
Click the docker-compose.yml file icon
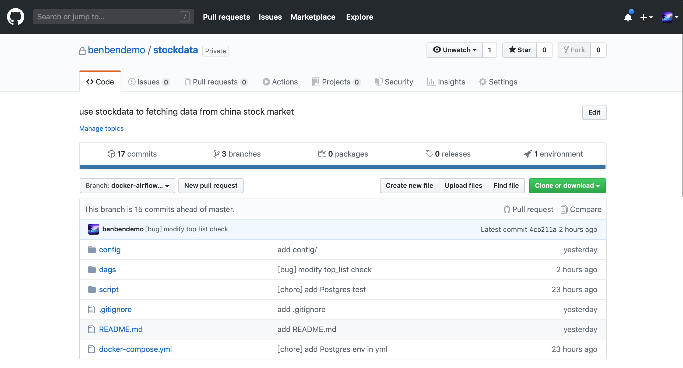pyautogui.click(x=91, y=349)
